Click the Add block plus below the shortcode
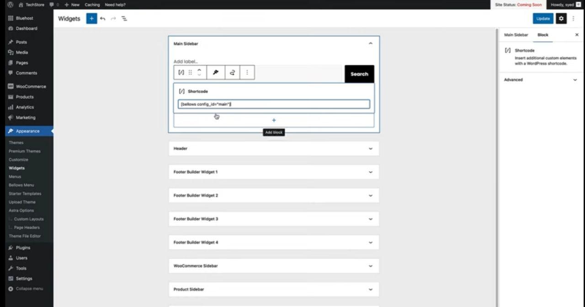Image resolution: width=585 pixels, height=307 pixels. tap(274, 120)
